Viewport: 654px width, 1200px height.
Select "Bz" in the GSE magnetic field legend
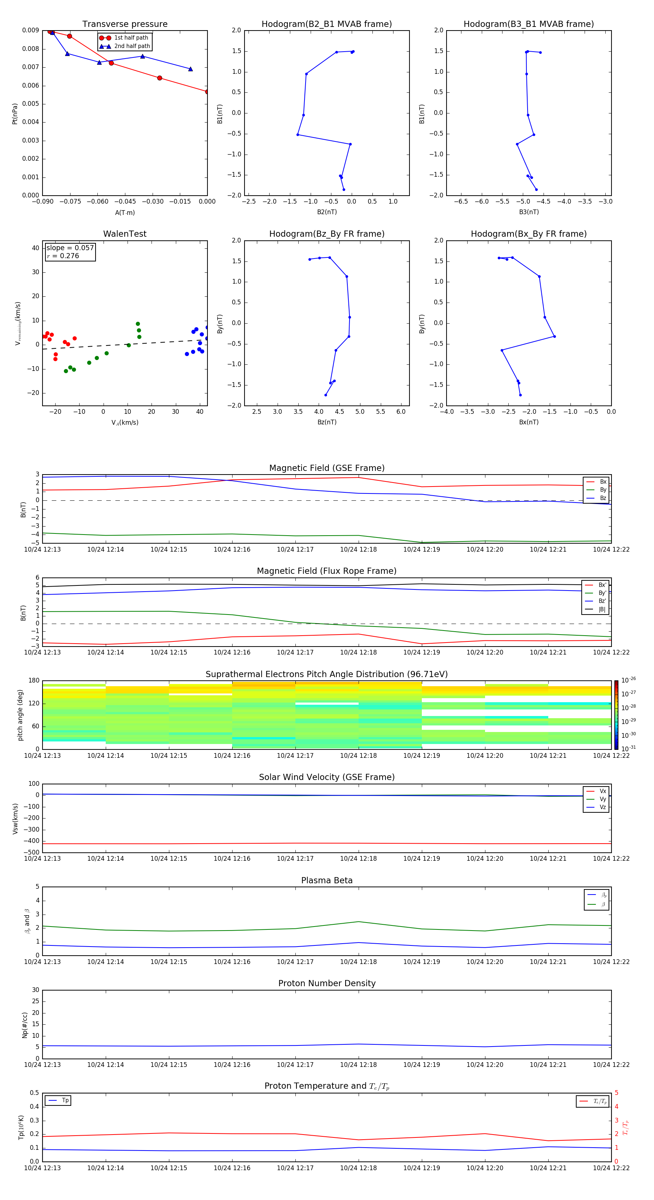pos(596,498)
